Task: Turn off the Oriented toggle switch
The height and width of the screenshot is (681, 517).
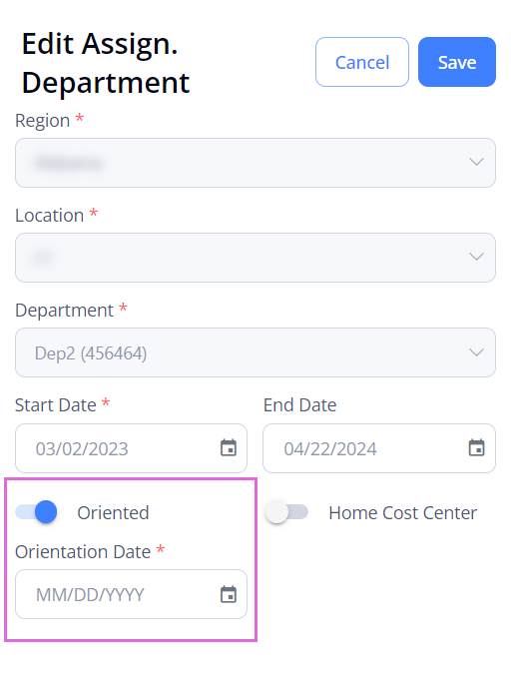Action: (x=36, y=512)
